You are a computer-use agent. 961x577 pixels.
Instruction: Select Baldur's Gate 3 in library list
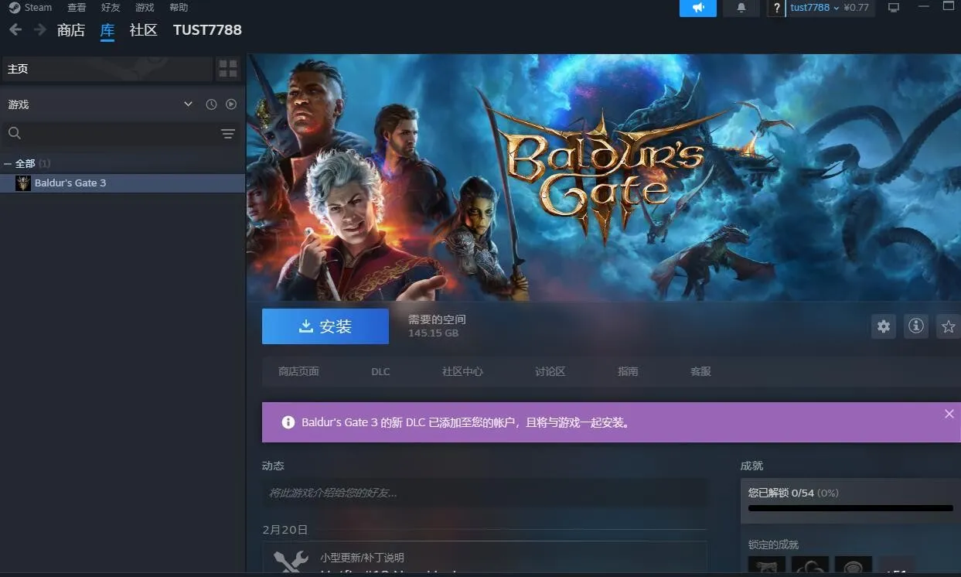click(x=70, y=183)
